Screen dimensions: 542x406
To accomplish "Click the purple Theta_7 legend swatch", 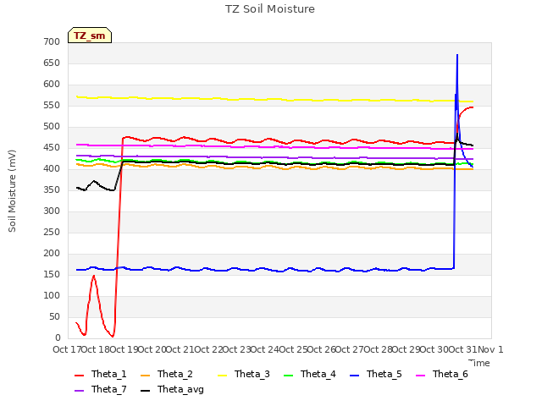I will (x=79, y=391).
